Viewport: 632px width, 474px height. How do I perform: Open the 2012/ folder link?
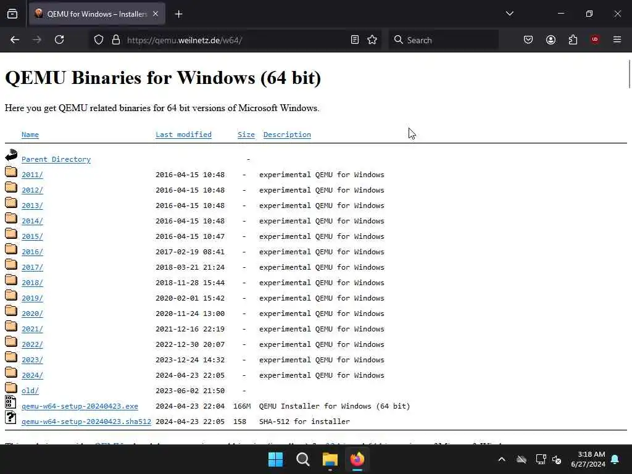(x=32, y=190)
